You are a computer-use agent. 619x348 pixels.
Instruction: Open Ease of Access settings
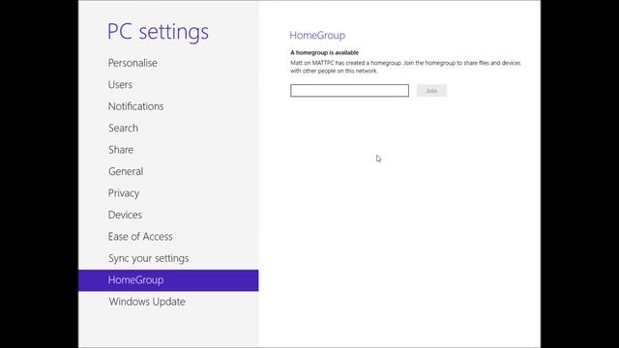pos(140,237)
